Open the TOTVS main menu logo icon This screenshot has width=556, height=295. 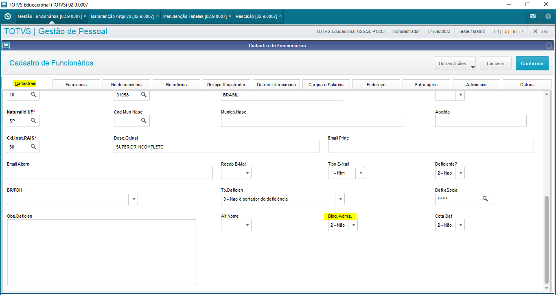7,16
